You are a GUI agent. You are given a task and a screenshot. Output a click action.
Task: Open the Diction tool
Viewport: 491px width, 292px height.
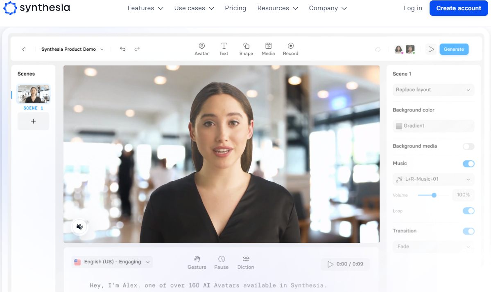(246, 259)
